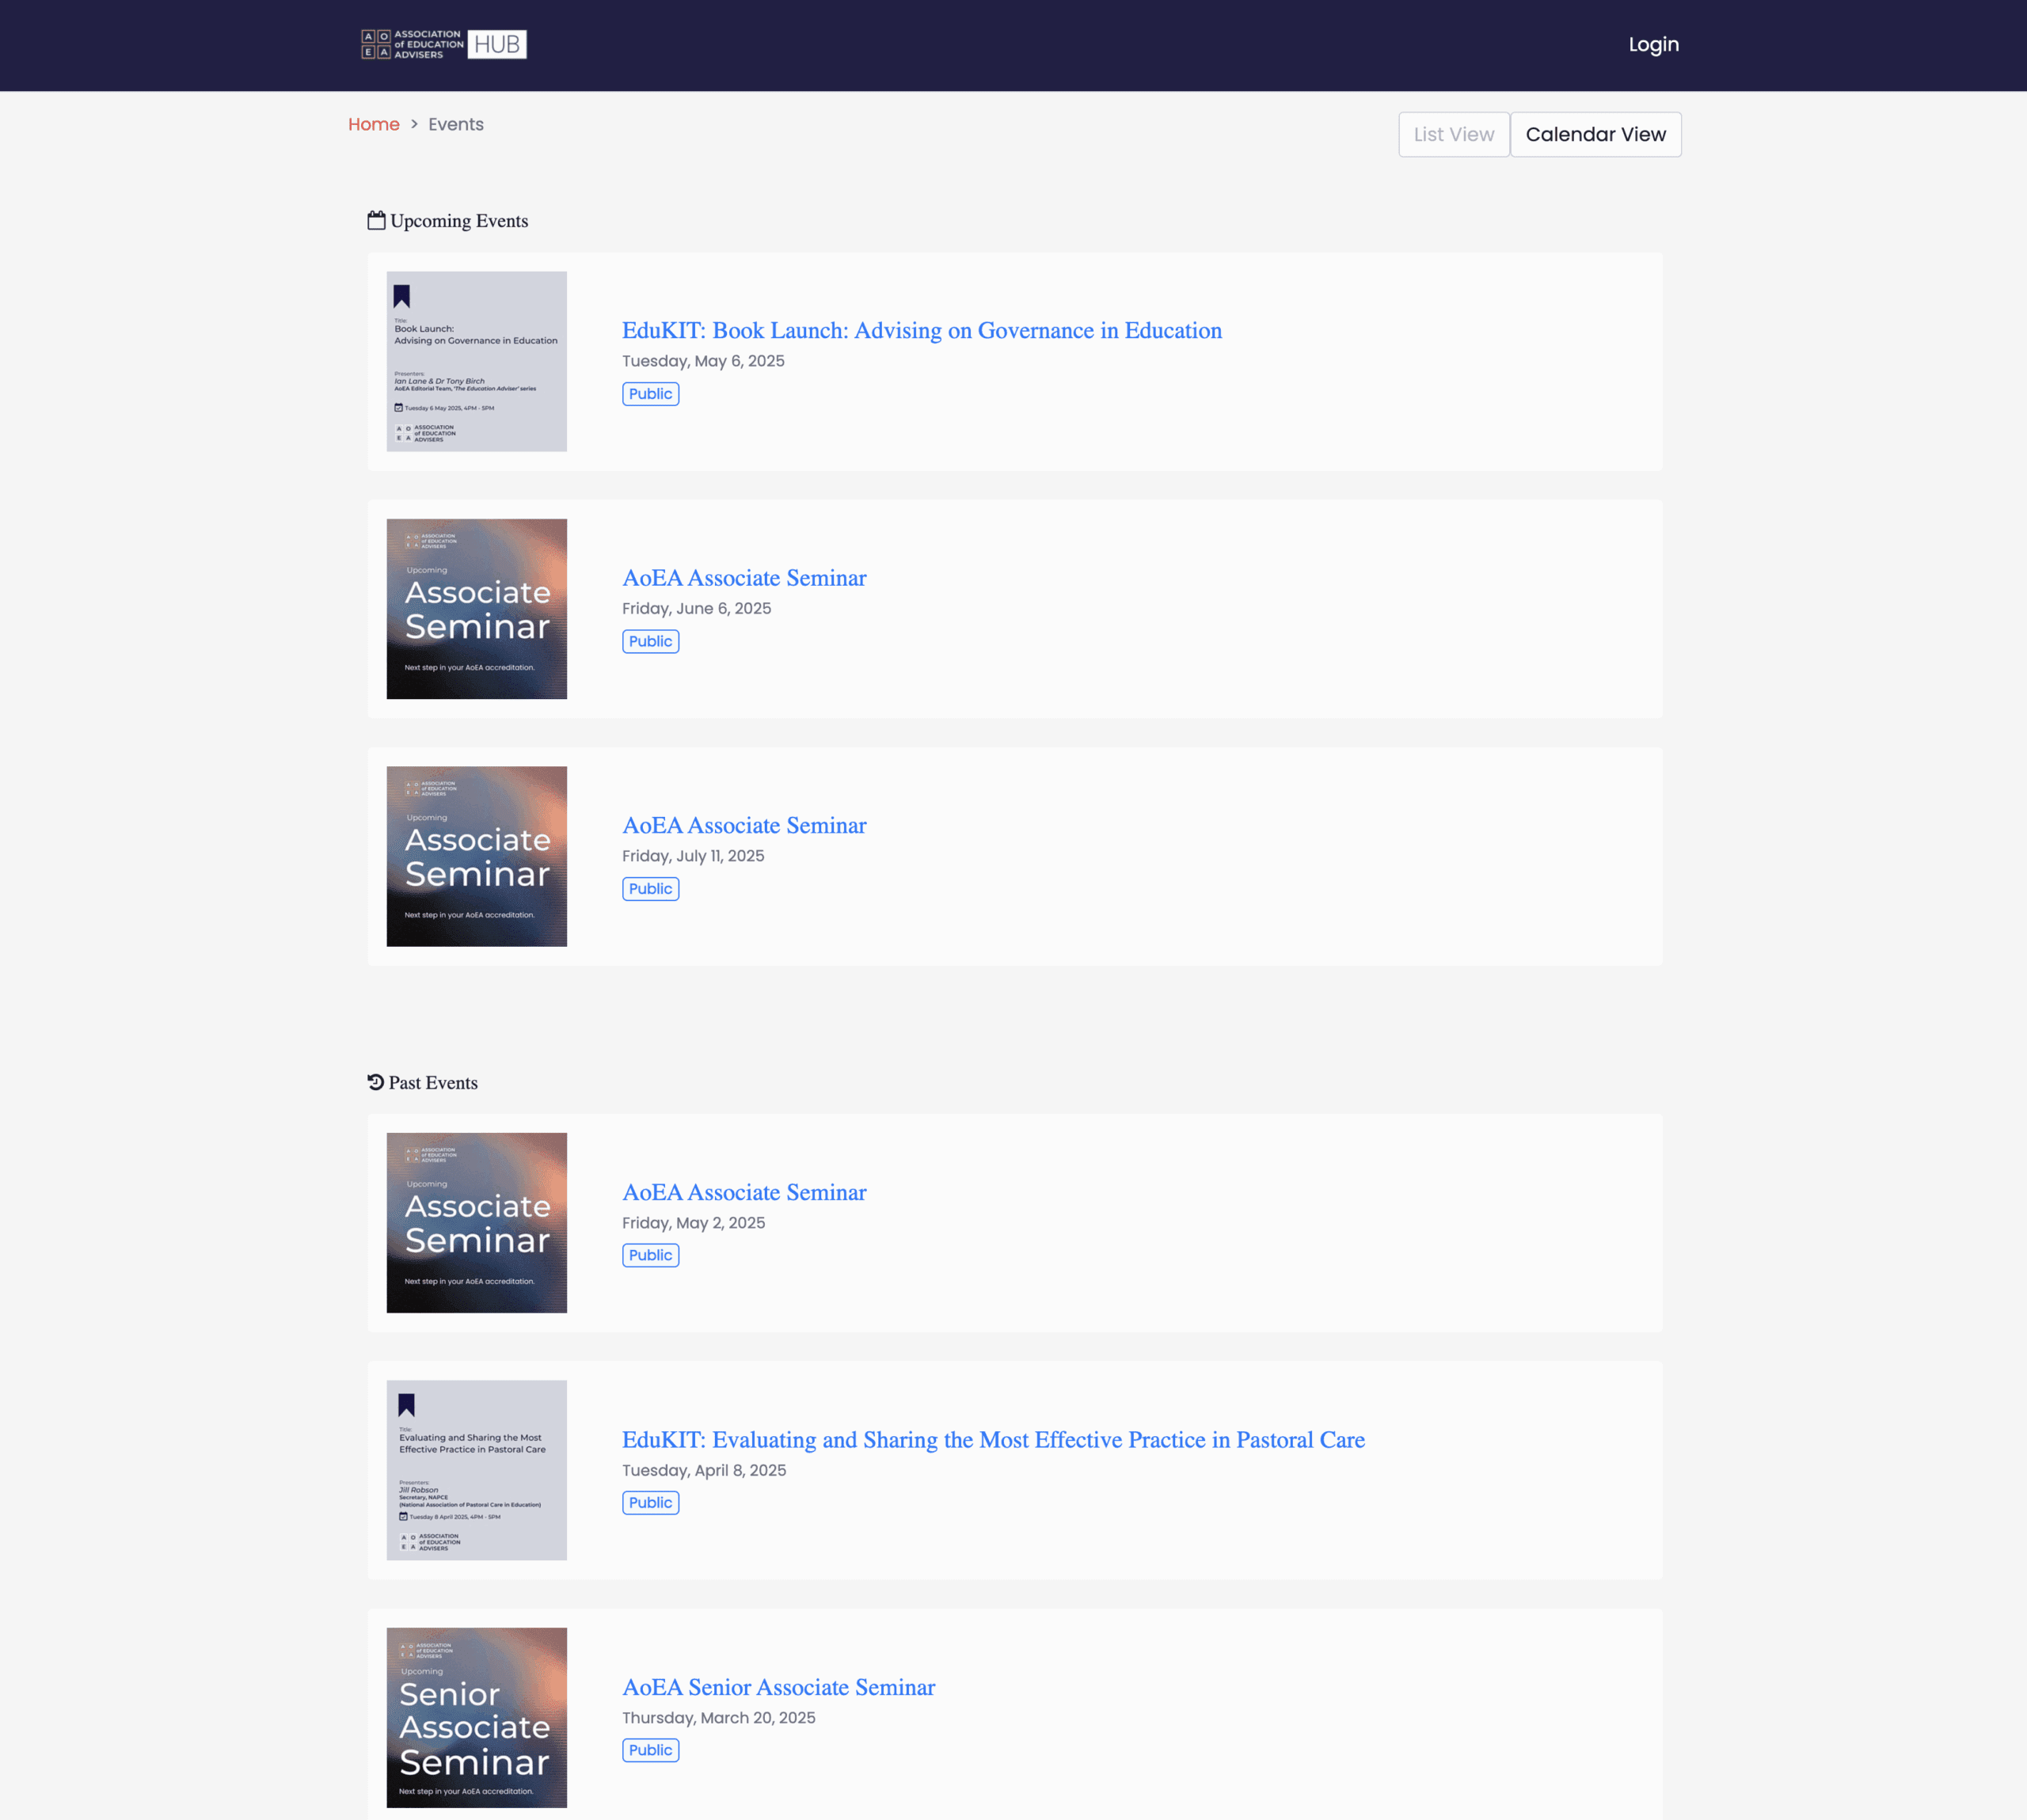
Task: Click the Events breadcrumb text
Action: (x=456, y=124)
